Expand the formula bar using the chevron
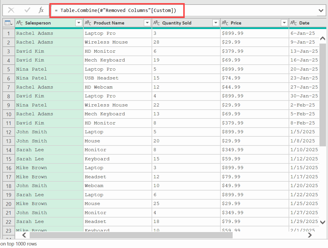This screenshot has height=248, width=328. pyautogui.click(x=321, y=10)
